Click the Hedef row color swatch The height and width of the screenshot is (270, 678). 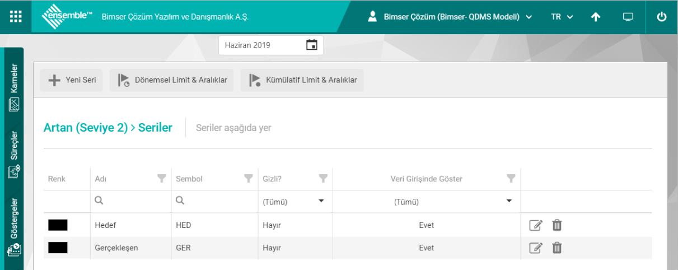click(x=58, y=225)
